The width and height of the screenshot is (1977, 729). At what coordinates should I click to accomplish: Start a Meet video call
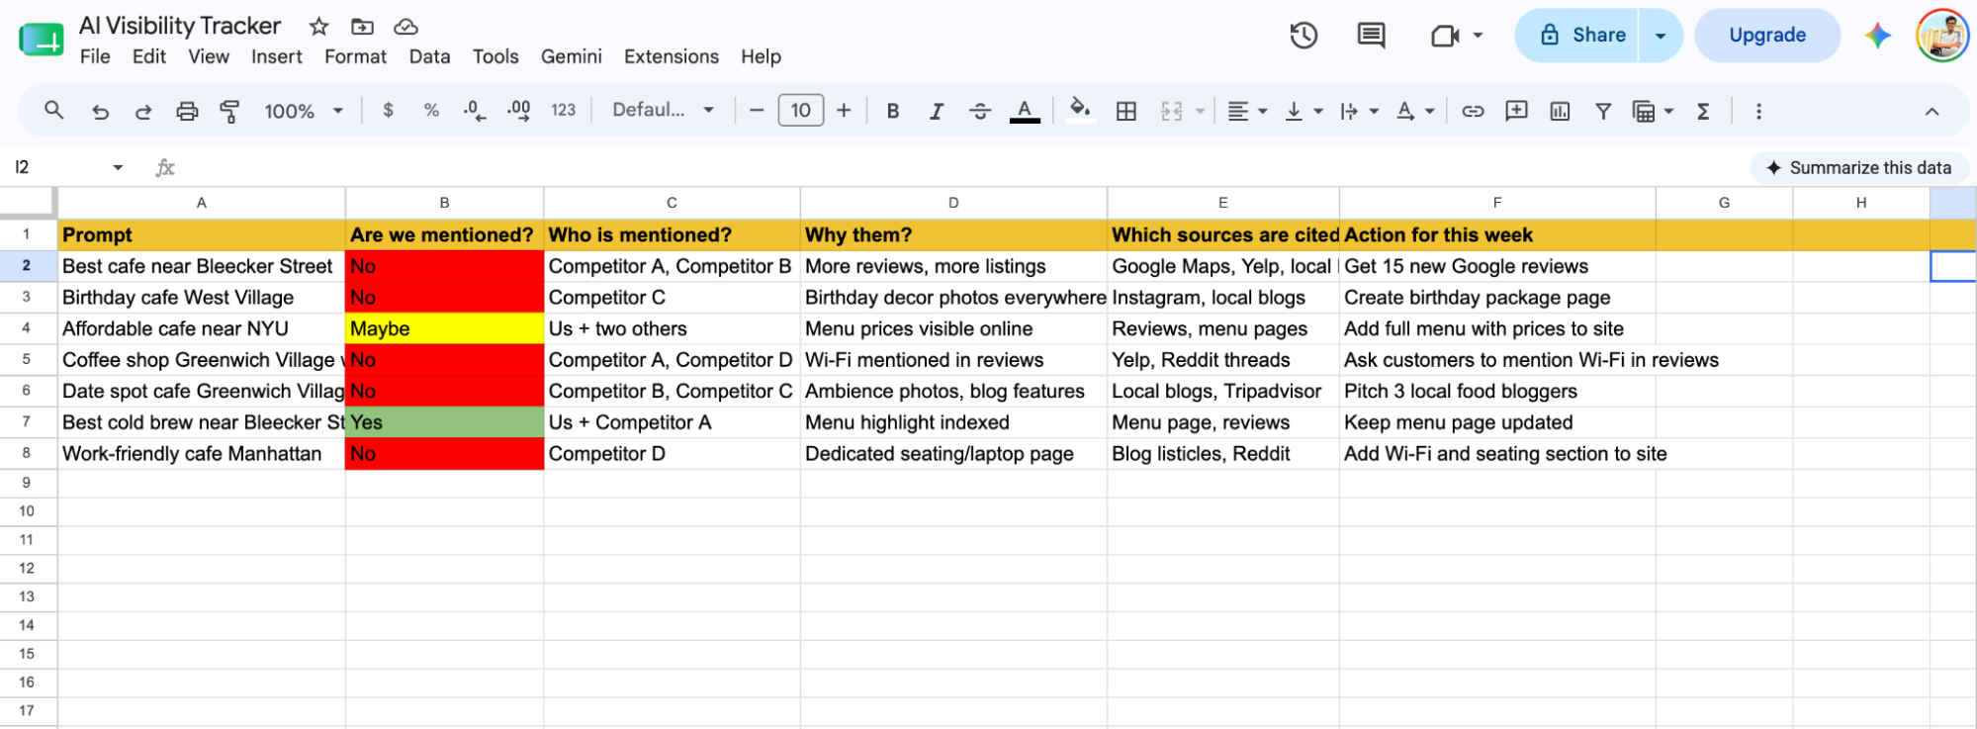click(1445, 36)
